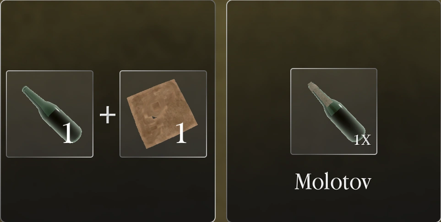The width and height of the screenshot is (441, 222).
Task: Select the brown cloth rag ingredient
Action: (x=163, y=114)
